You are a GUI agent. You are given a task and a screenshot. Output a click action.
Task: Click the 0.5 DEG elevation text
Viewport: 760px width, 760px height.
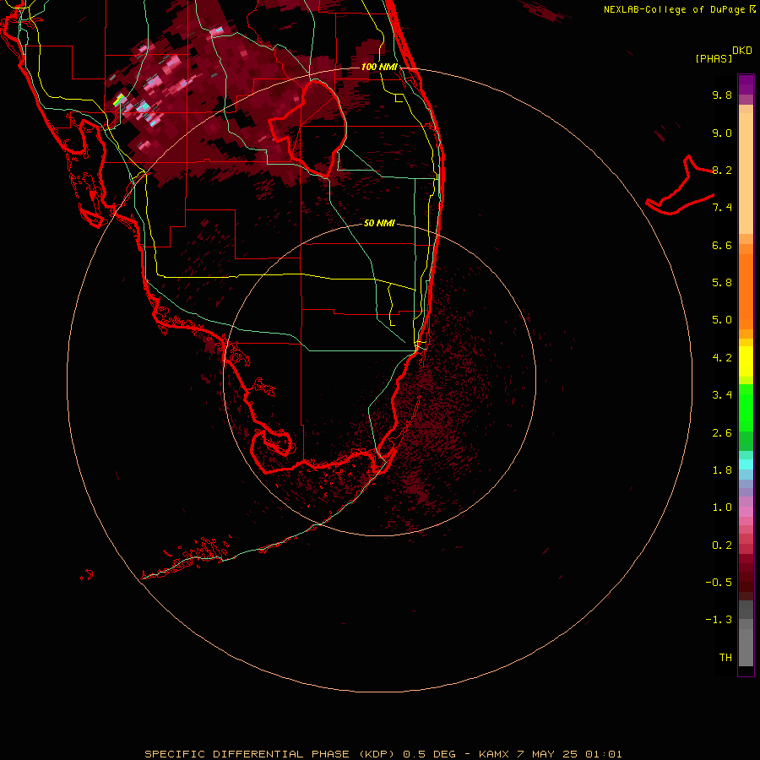click(x=429, y=754)
